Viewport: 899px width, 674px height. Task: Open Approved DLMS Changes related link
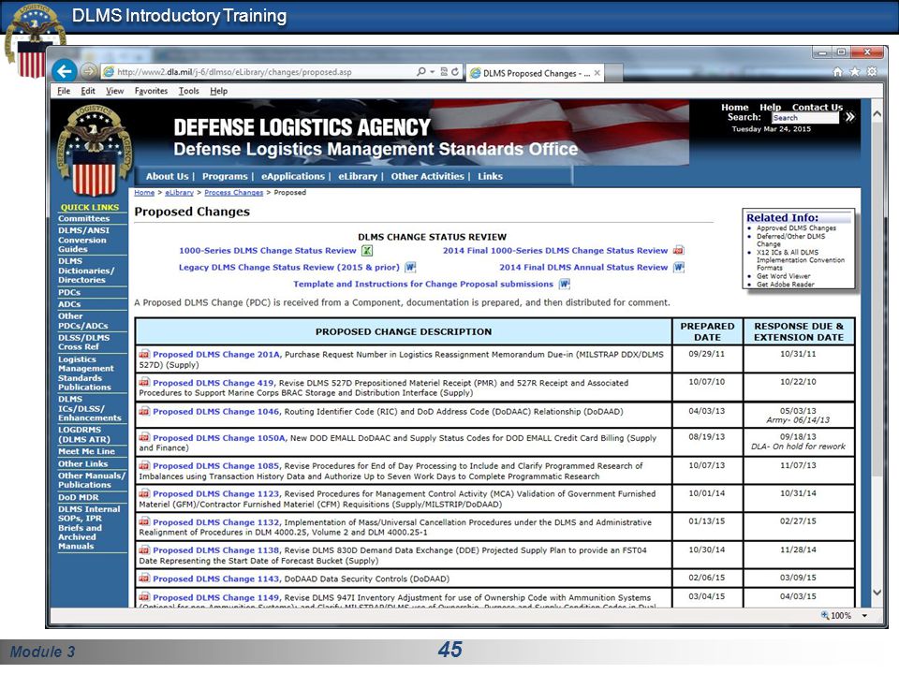(796, 228)
